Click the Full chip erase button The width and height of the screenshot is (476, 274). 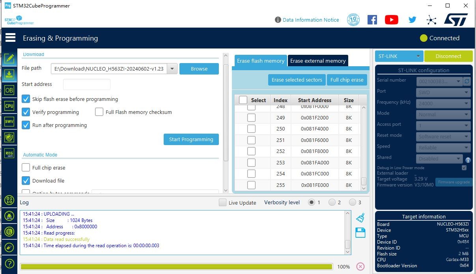click(347, 80)
